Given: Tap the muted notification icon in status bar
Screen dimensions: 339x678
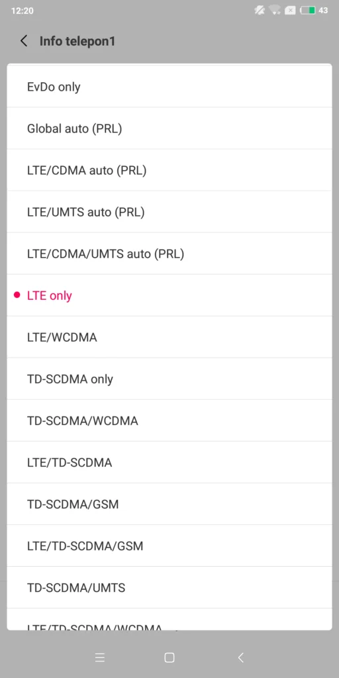Looking at the screenshot, I should [x=260, y=11].
